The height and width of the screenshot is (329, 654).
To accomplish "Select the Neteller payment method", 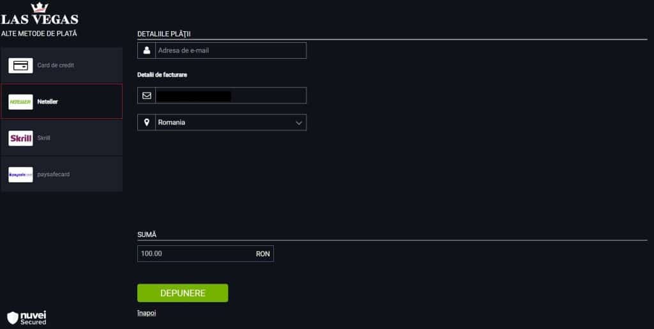I will click(62, 102).
